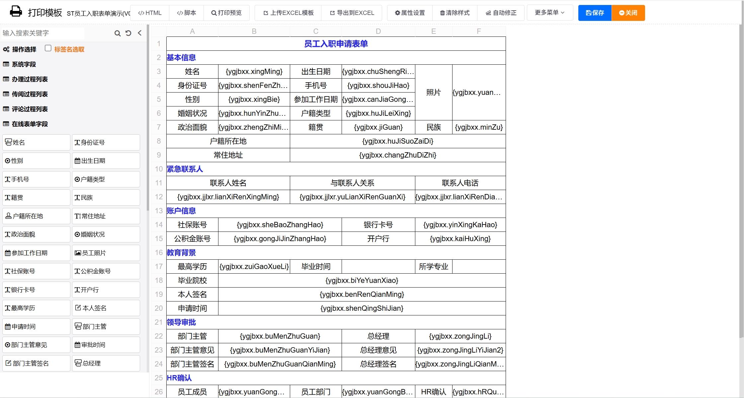Click the refresh icon beside search
Image resolution: width=744 pixels, height=398 pixels.
[128, 33]
